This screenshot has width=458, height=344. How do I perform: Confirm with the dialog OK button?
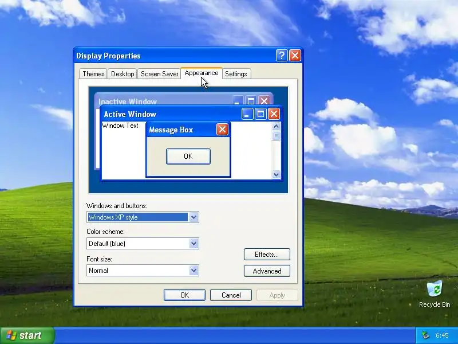pyautogui.click(x=184, y=295)
